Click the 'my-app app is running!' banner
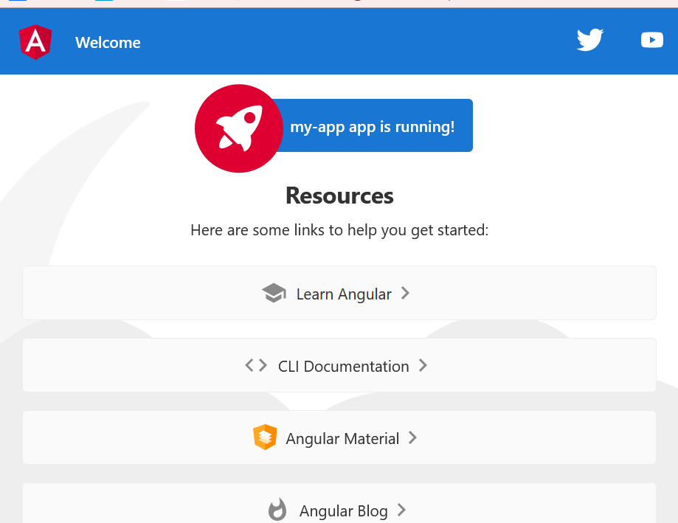 click(372, 125)
